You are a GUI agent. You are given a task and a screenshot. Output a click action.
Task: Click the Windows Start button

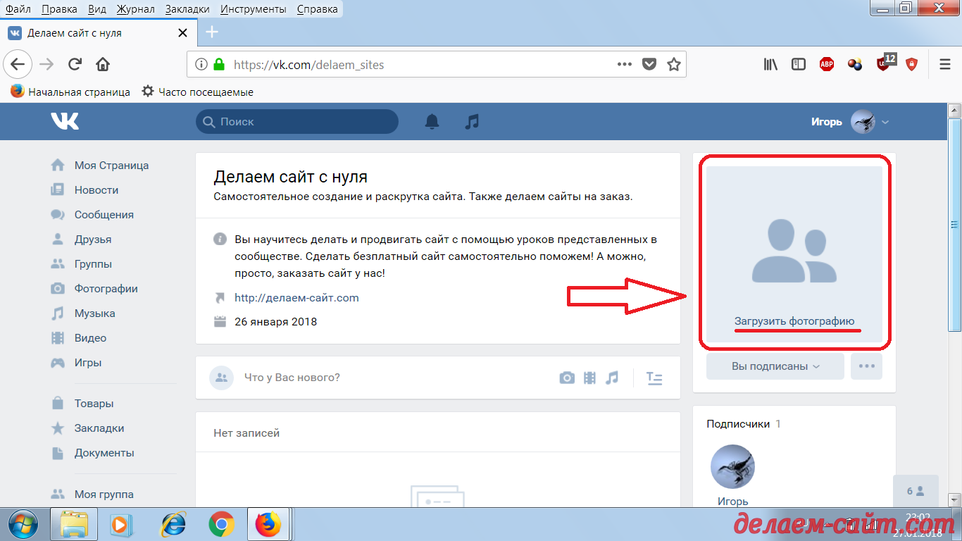pyautogui.click(x=24, y=525)
